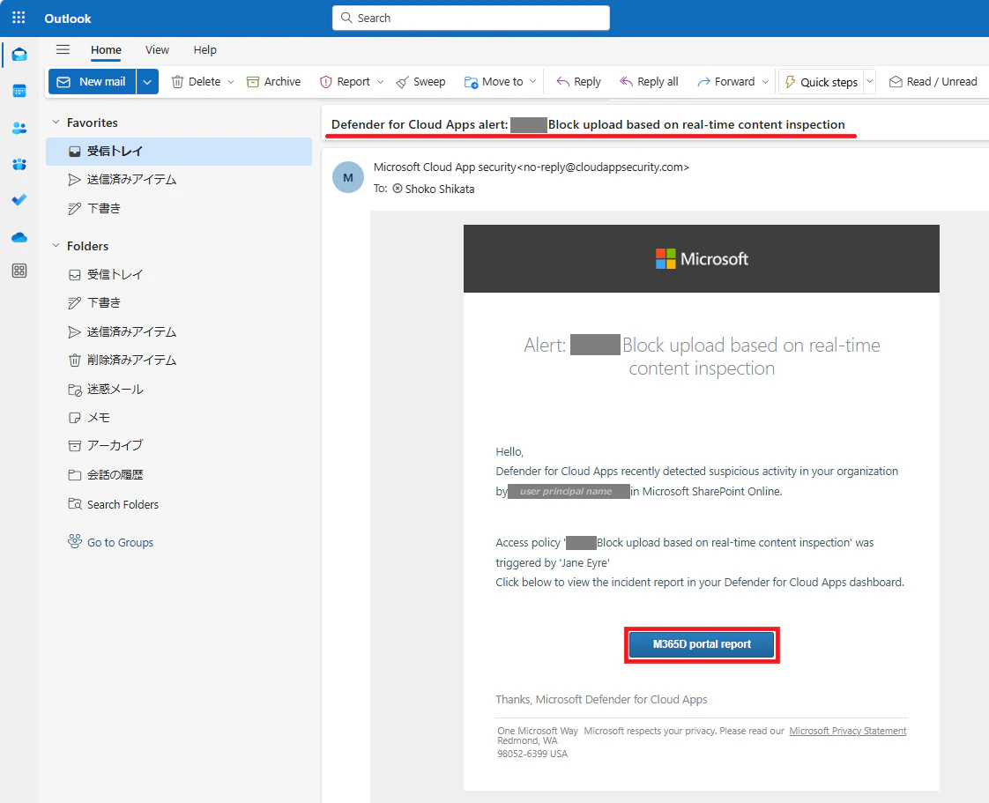Open the app launcher grid icon
989x803 pixels.
click(19, 18)
